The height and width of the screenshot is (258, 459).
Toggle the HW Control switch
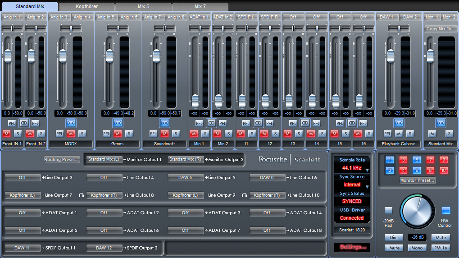[x=445, y=211]
